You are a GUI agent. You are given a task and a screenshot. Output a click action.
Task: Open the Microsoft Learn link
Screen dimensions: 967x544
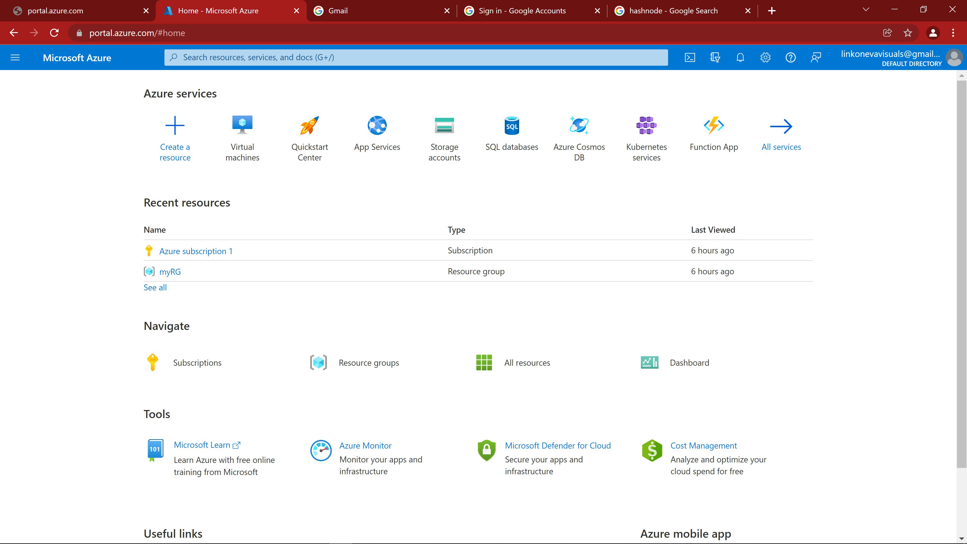tap(207, 445)
